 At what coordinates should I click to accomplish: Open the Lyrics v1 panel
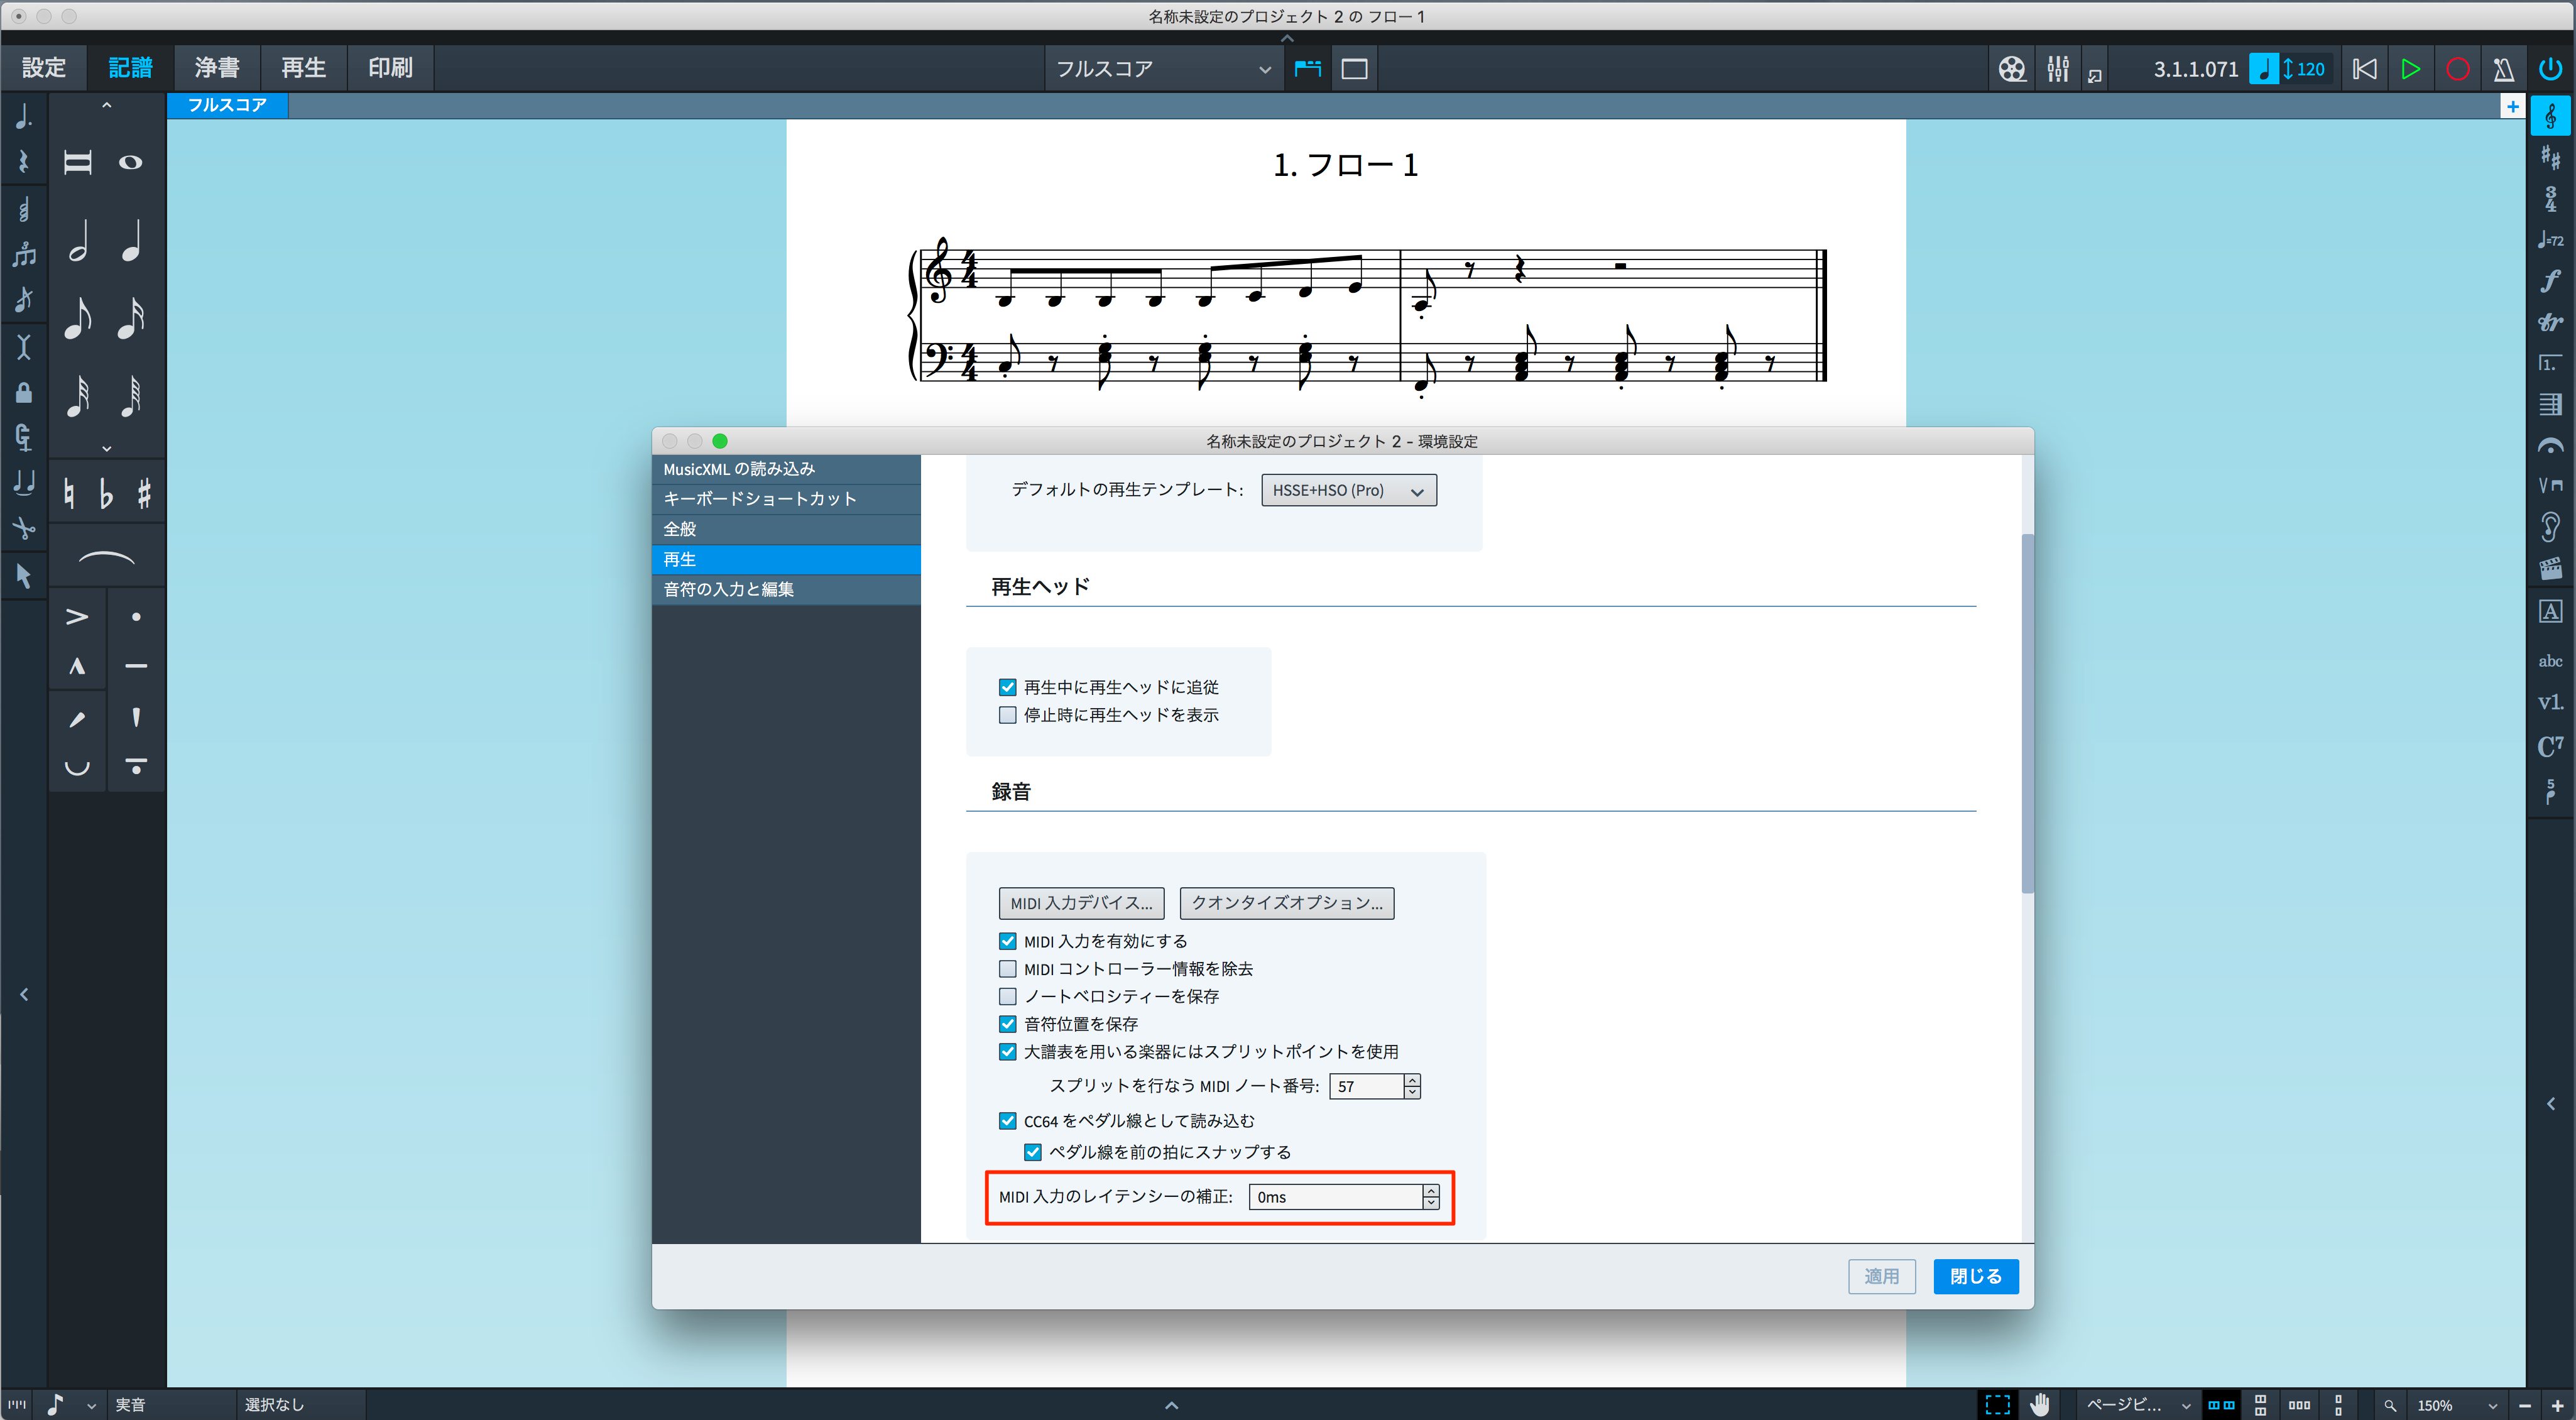click(2551, 702)
